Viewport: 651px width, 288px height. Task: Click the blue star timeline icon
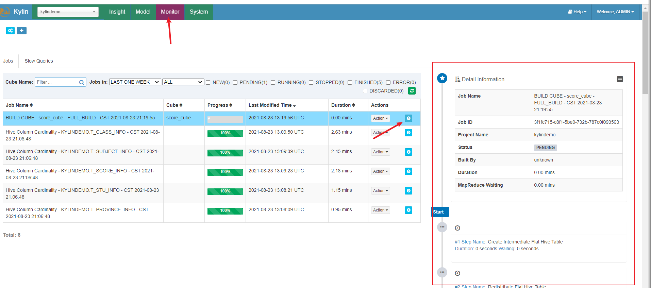442,78
